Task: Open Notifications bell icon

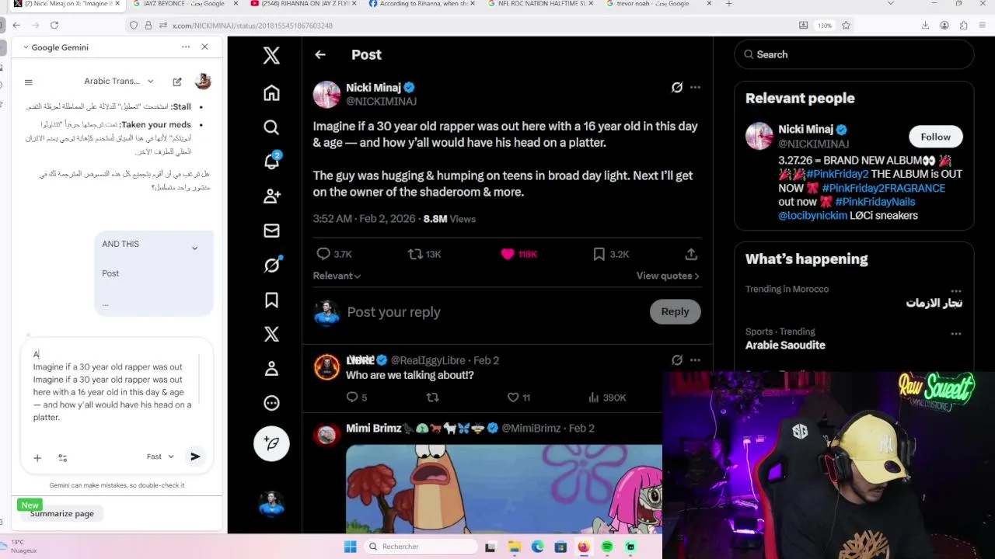Action: tap(271, 161)
